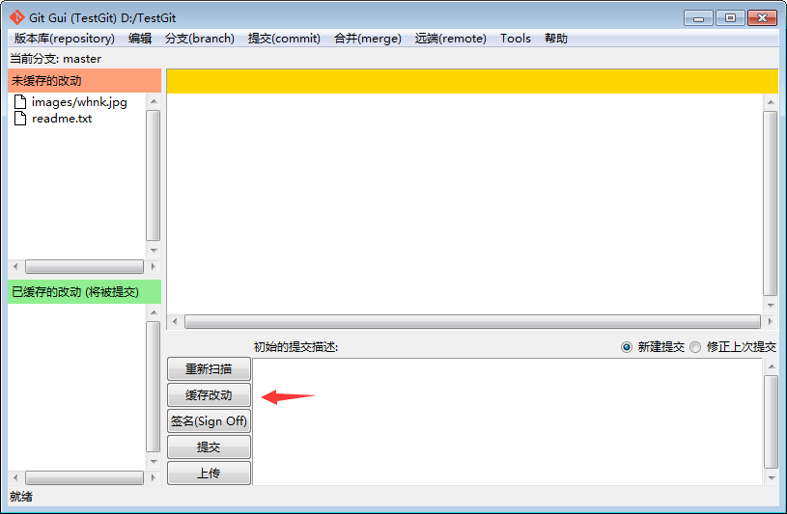Minimize the Git Gui window
This screenshot has height=514, width=787.
click(x=698, y=18)
